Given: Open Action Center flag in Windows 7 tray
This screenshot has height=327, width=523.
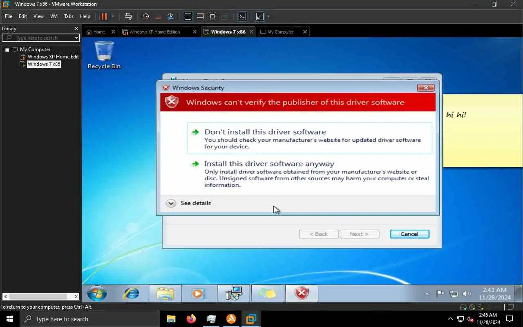Looking at the screenshot, I should pos(440,293).
